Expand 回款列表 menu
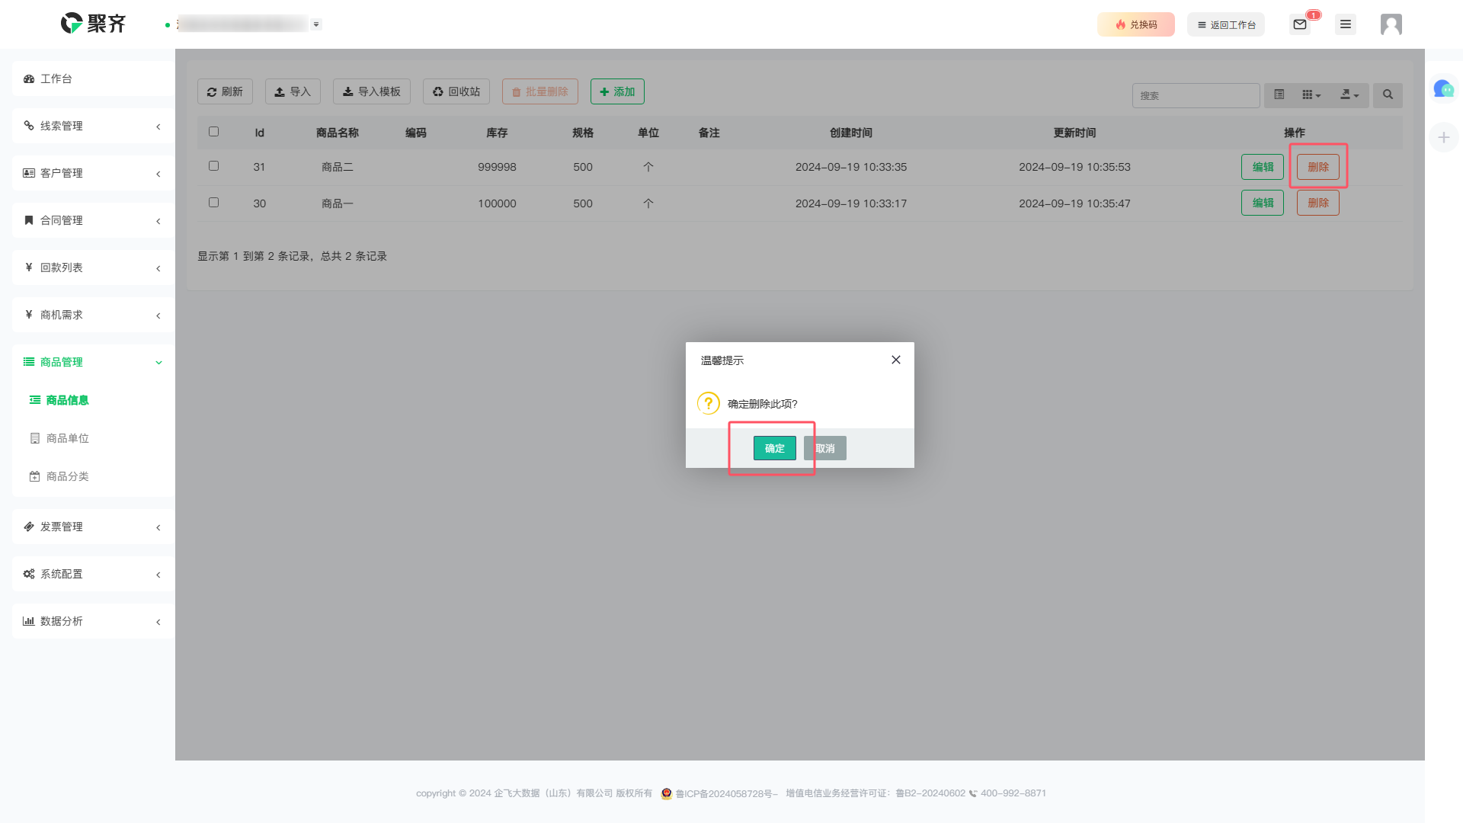Viewport: 1463px width, 823px height. tap(94, 267)
